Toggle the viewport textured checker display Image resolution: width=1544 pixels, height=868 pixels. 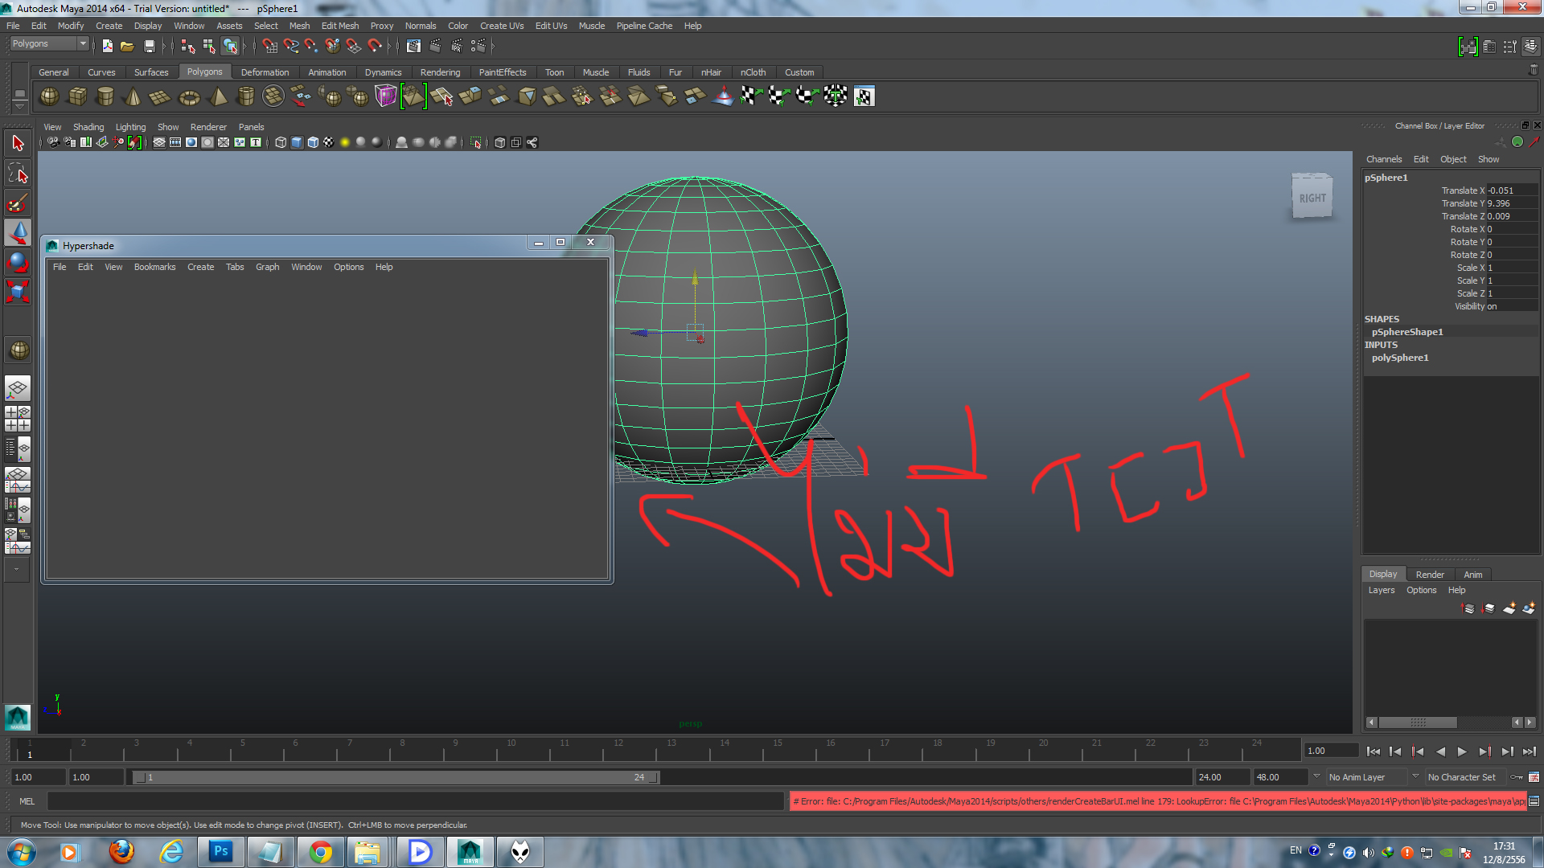point(329,142)
